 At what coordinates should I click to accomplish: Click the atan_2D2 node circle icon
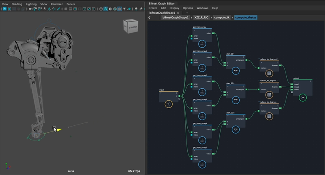point(236,129)
